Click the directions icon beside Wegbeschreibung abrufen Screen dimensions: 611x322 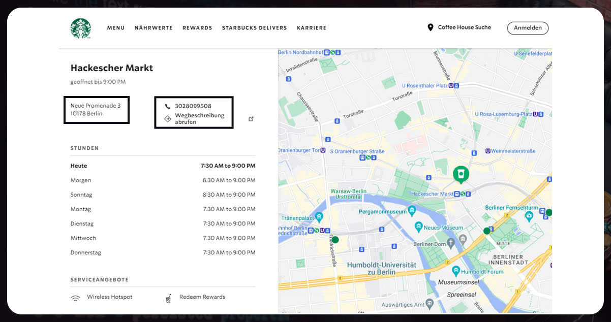click(168, 118)
